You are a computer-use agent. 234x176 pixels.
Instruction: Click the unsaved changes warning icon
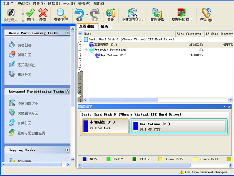(x=181, y=172)
